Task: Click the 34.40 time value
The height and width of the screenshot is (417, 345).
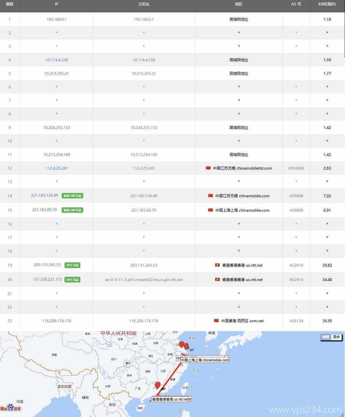Action: pos(327,280)
